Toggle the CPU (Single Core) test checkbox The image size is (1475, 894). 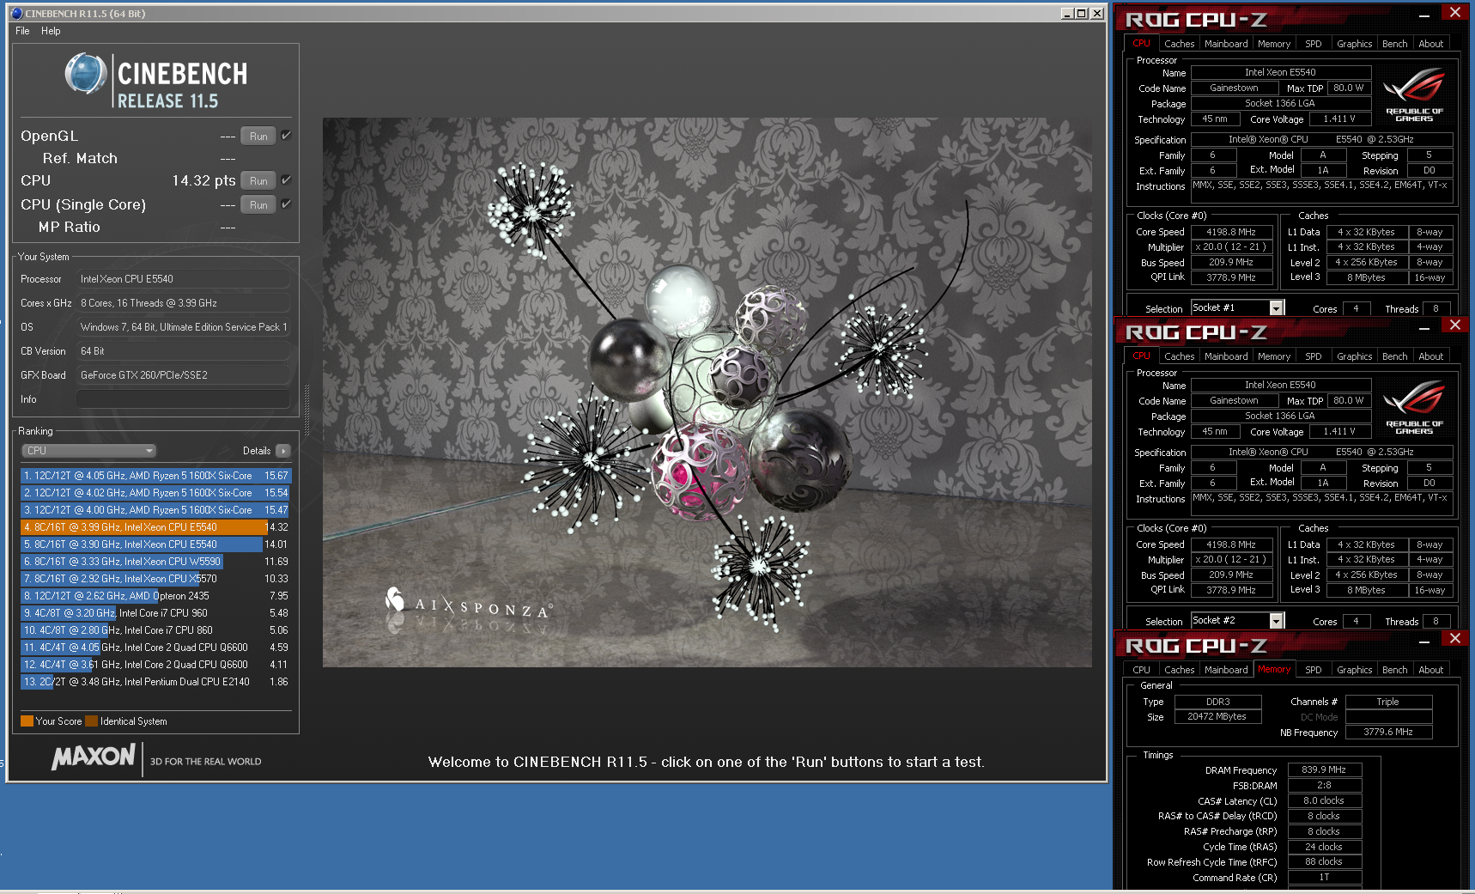pyautogui.click(x=286, y=204)
